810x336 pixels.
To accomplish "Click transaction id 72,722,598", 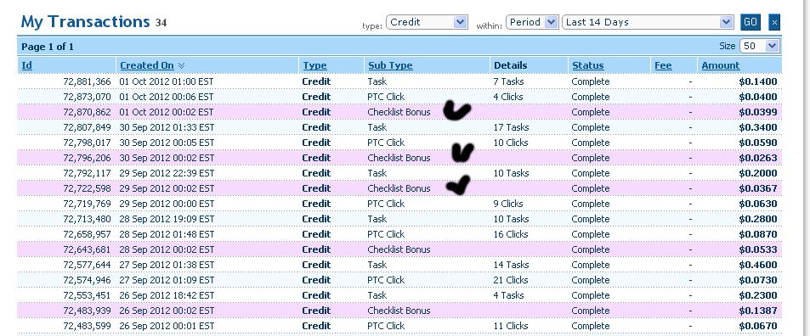I will pos(87,188).
